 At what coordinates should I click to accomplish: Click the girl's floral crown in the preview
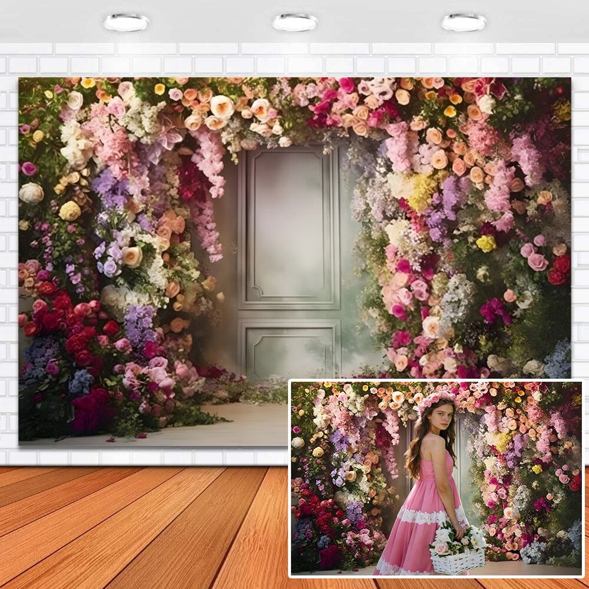tap(436, 399)
